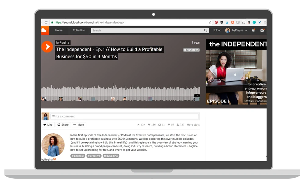View the 727 downloads stat

pyautogui.click(x=180, y=125)
